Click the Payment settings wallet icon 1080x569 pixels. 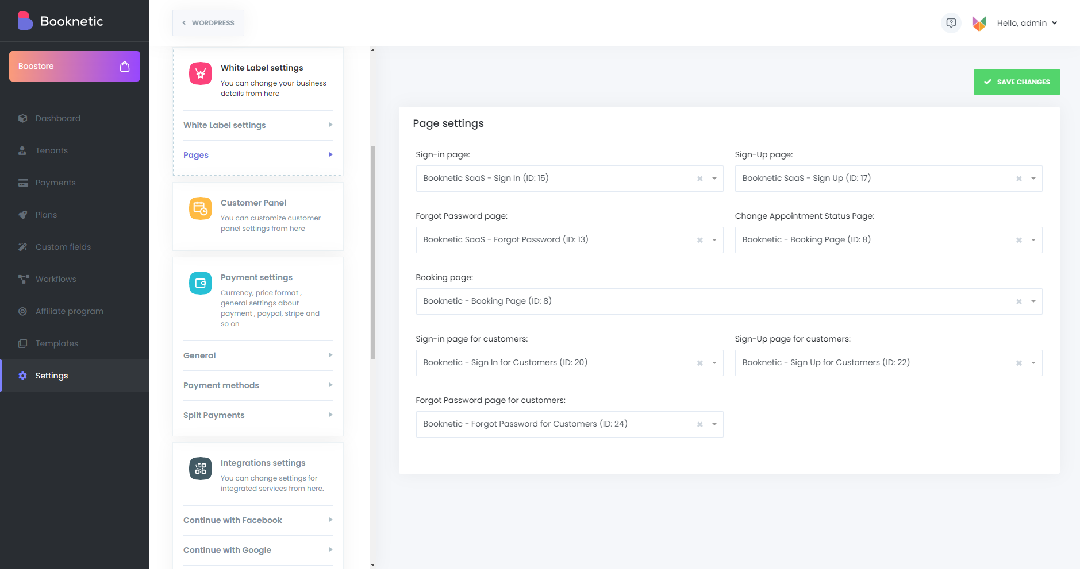[201, 283]
